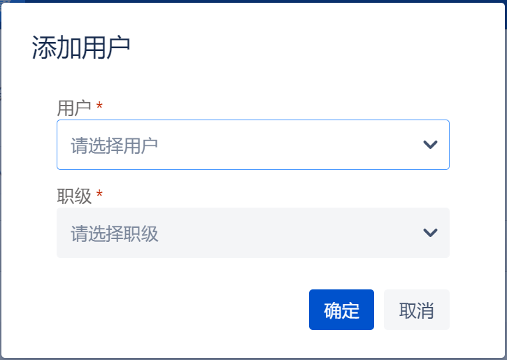The width and height of the screenshot is (507, 360).
Task: Click the 请选择职级 placeholder text
Action: 115,233
